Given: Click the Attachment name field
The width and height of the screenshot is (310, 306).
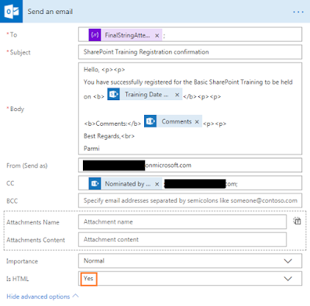Looking at the screenshot, I should [x=182, y=222].
